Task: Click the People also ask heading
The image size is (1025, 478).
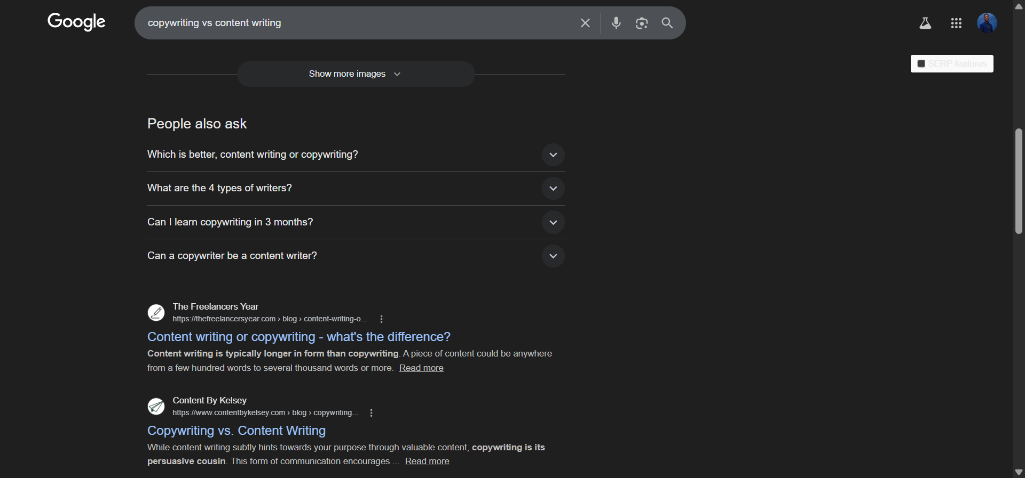Action: pyautogui.click(x=197, y=124)
